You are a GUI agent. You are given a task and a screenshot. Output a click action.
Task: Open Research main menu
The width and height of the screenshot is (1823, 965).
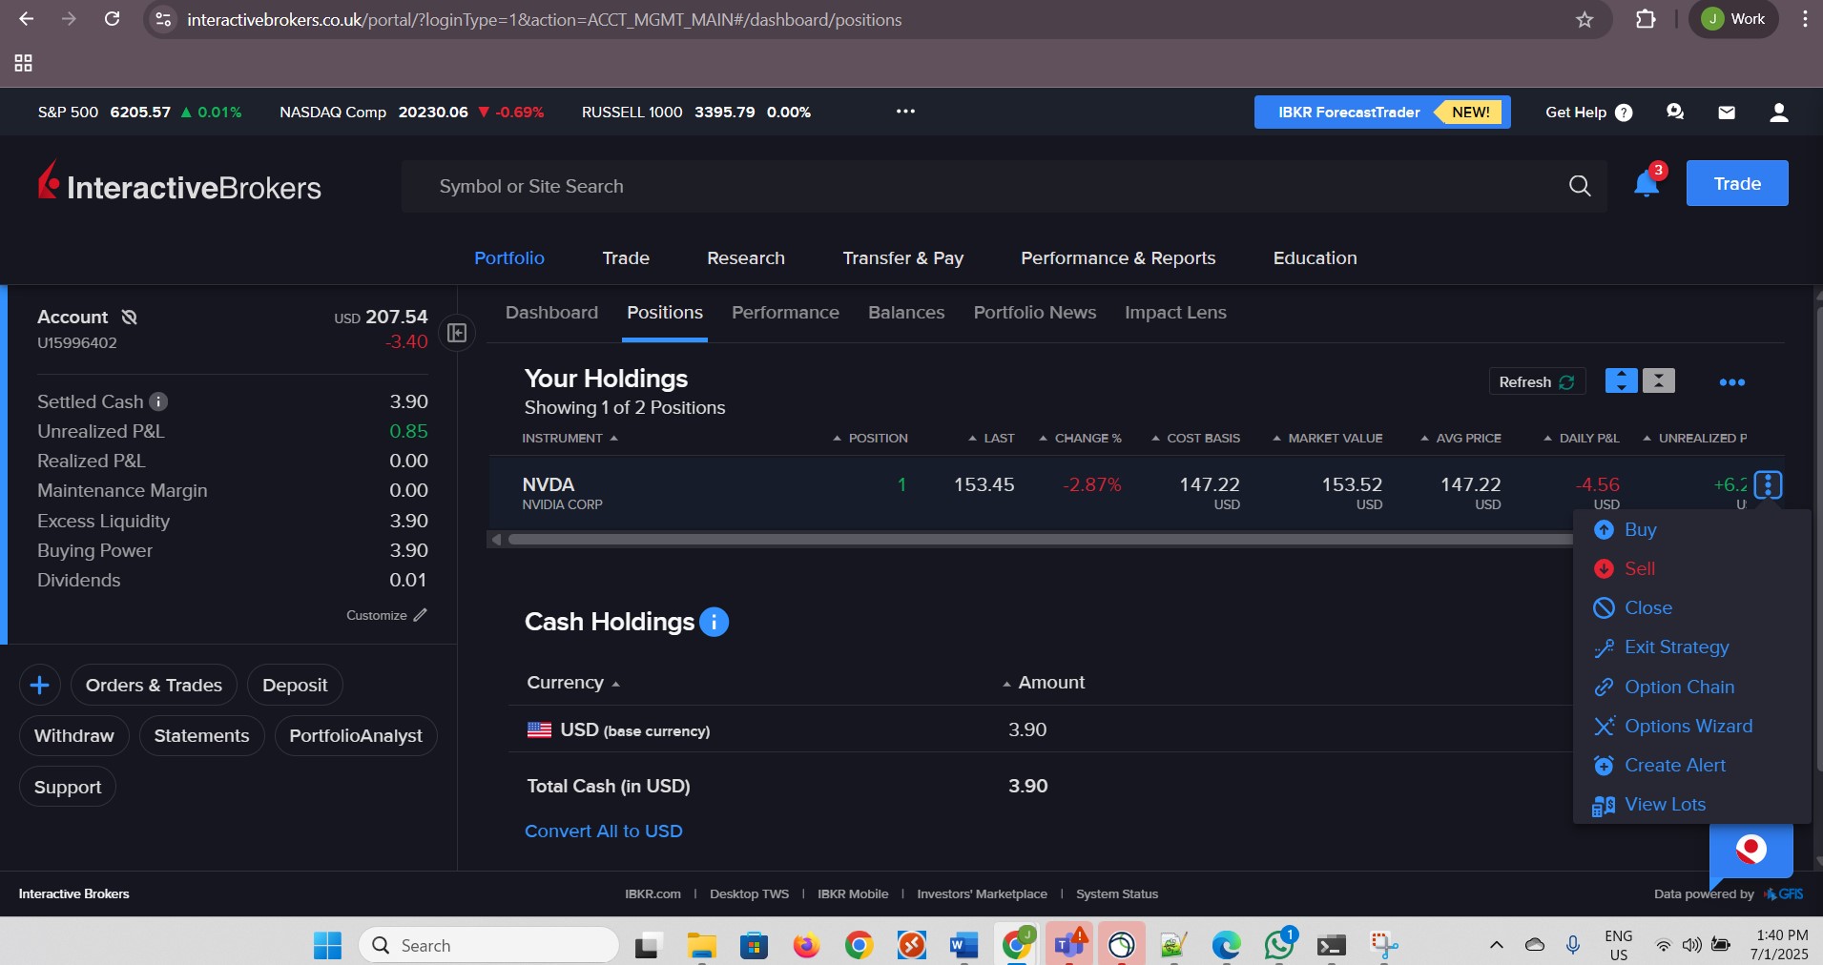point(746,258)
